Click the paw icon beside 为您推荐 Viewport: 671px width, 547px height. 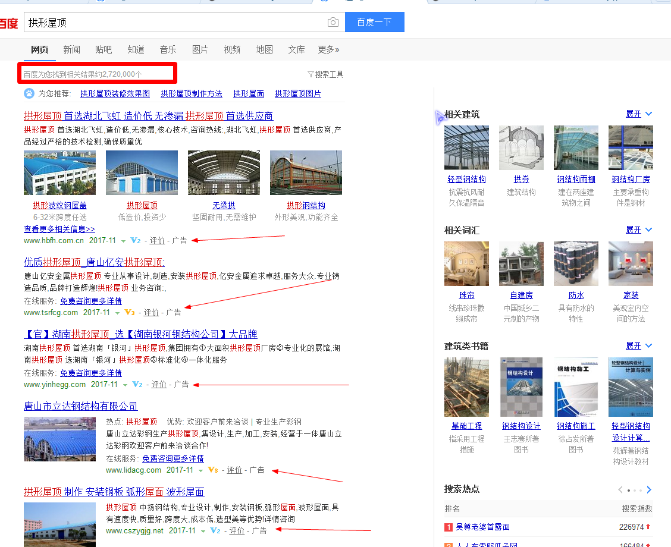tap(29, 93)
